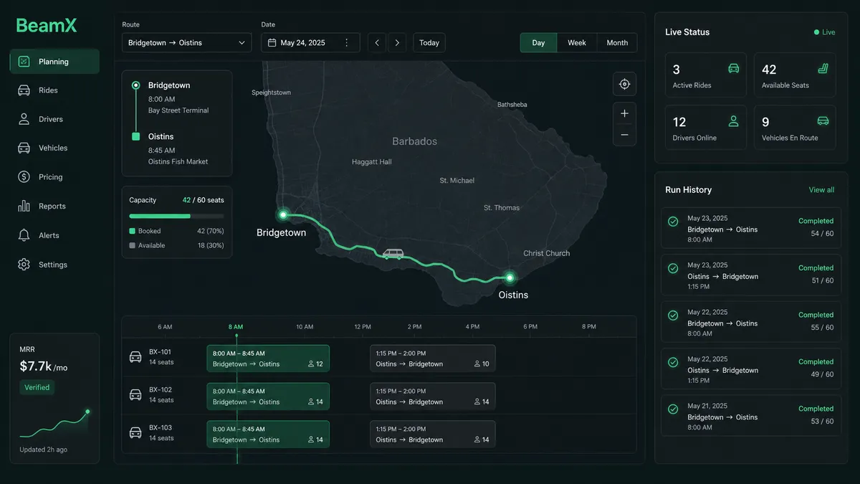Click the Bridgetown stop origin dot

[x=135, y=85]
